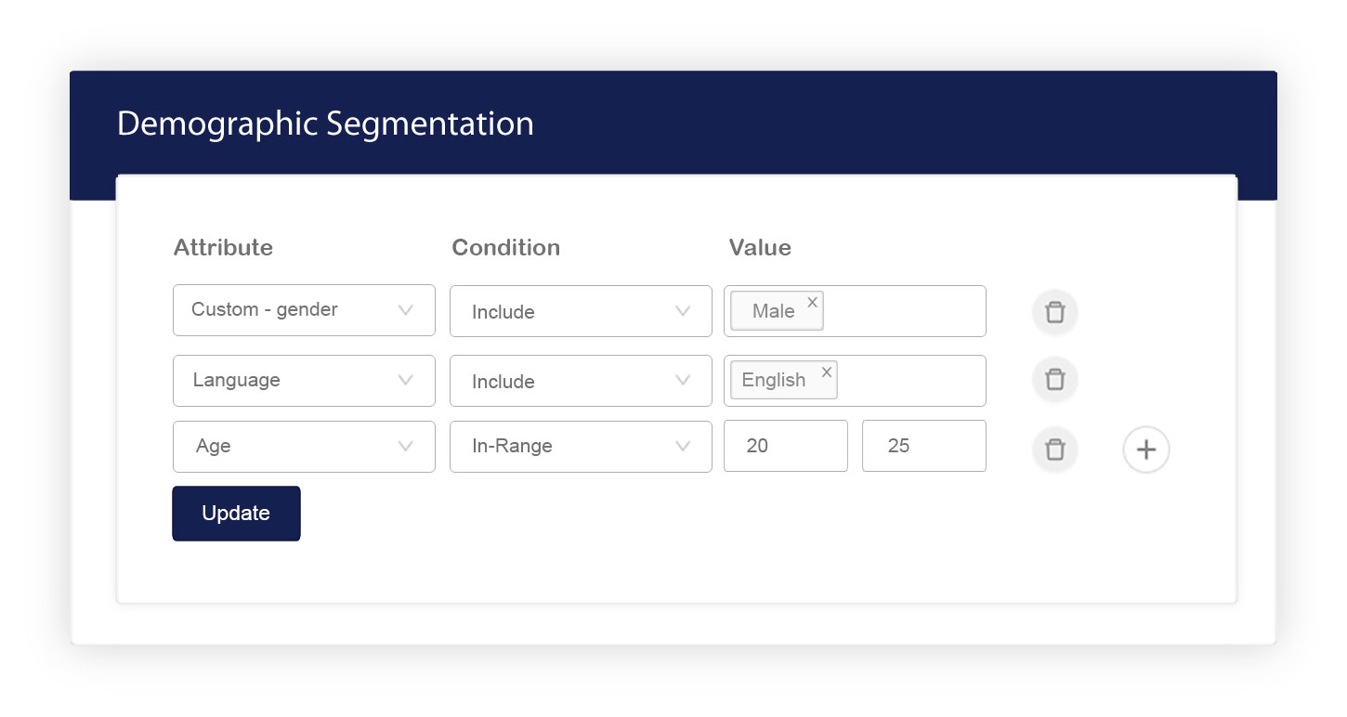Edit the age maximum field showing 25
1347x717 pixels.
[x=924, y=446]
